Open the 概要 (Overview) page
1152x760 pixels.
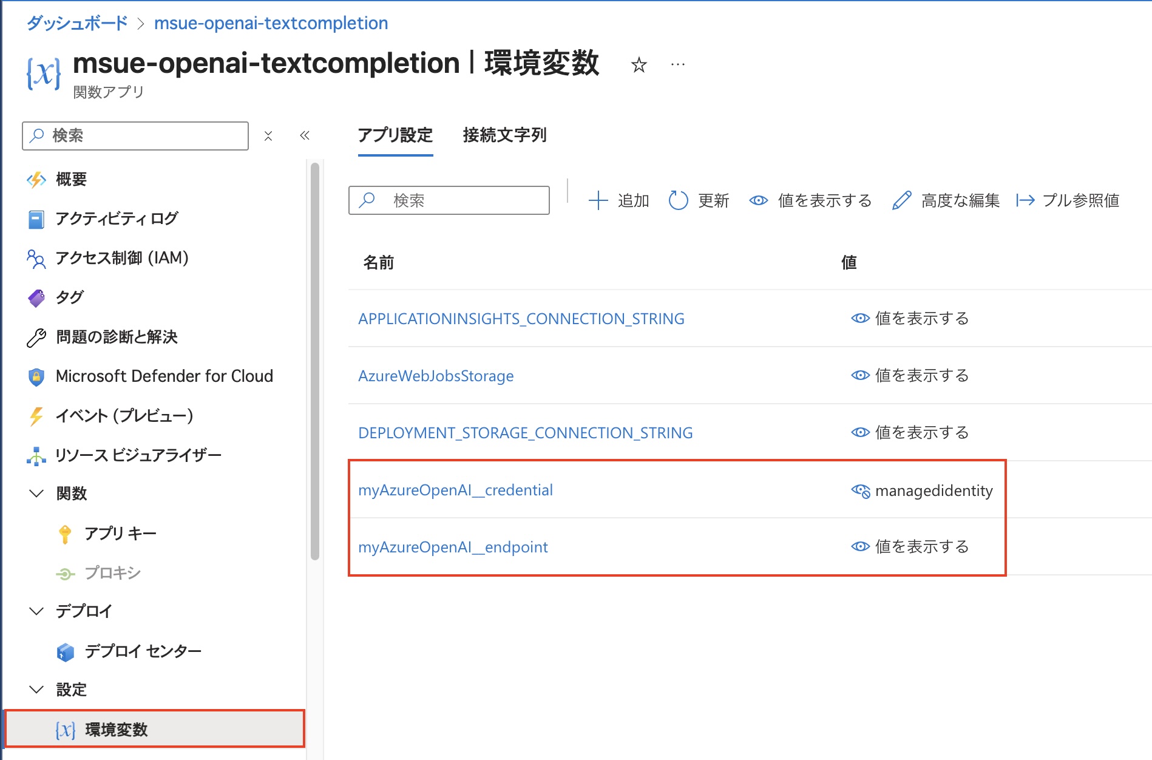pos(71,179)
